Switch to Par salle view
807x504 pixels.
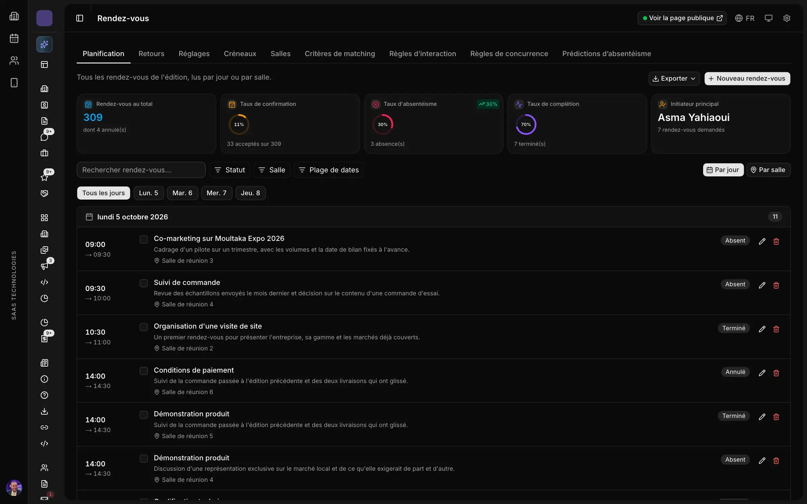768,170
